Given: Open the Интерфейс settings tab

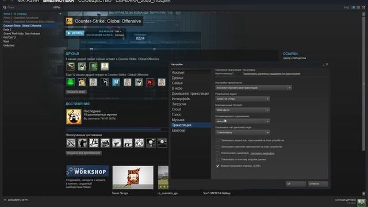Looking at the screenshot, I should (x=181, y=99).
